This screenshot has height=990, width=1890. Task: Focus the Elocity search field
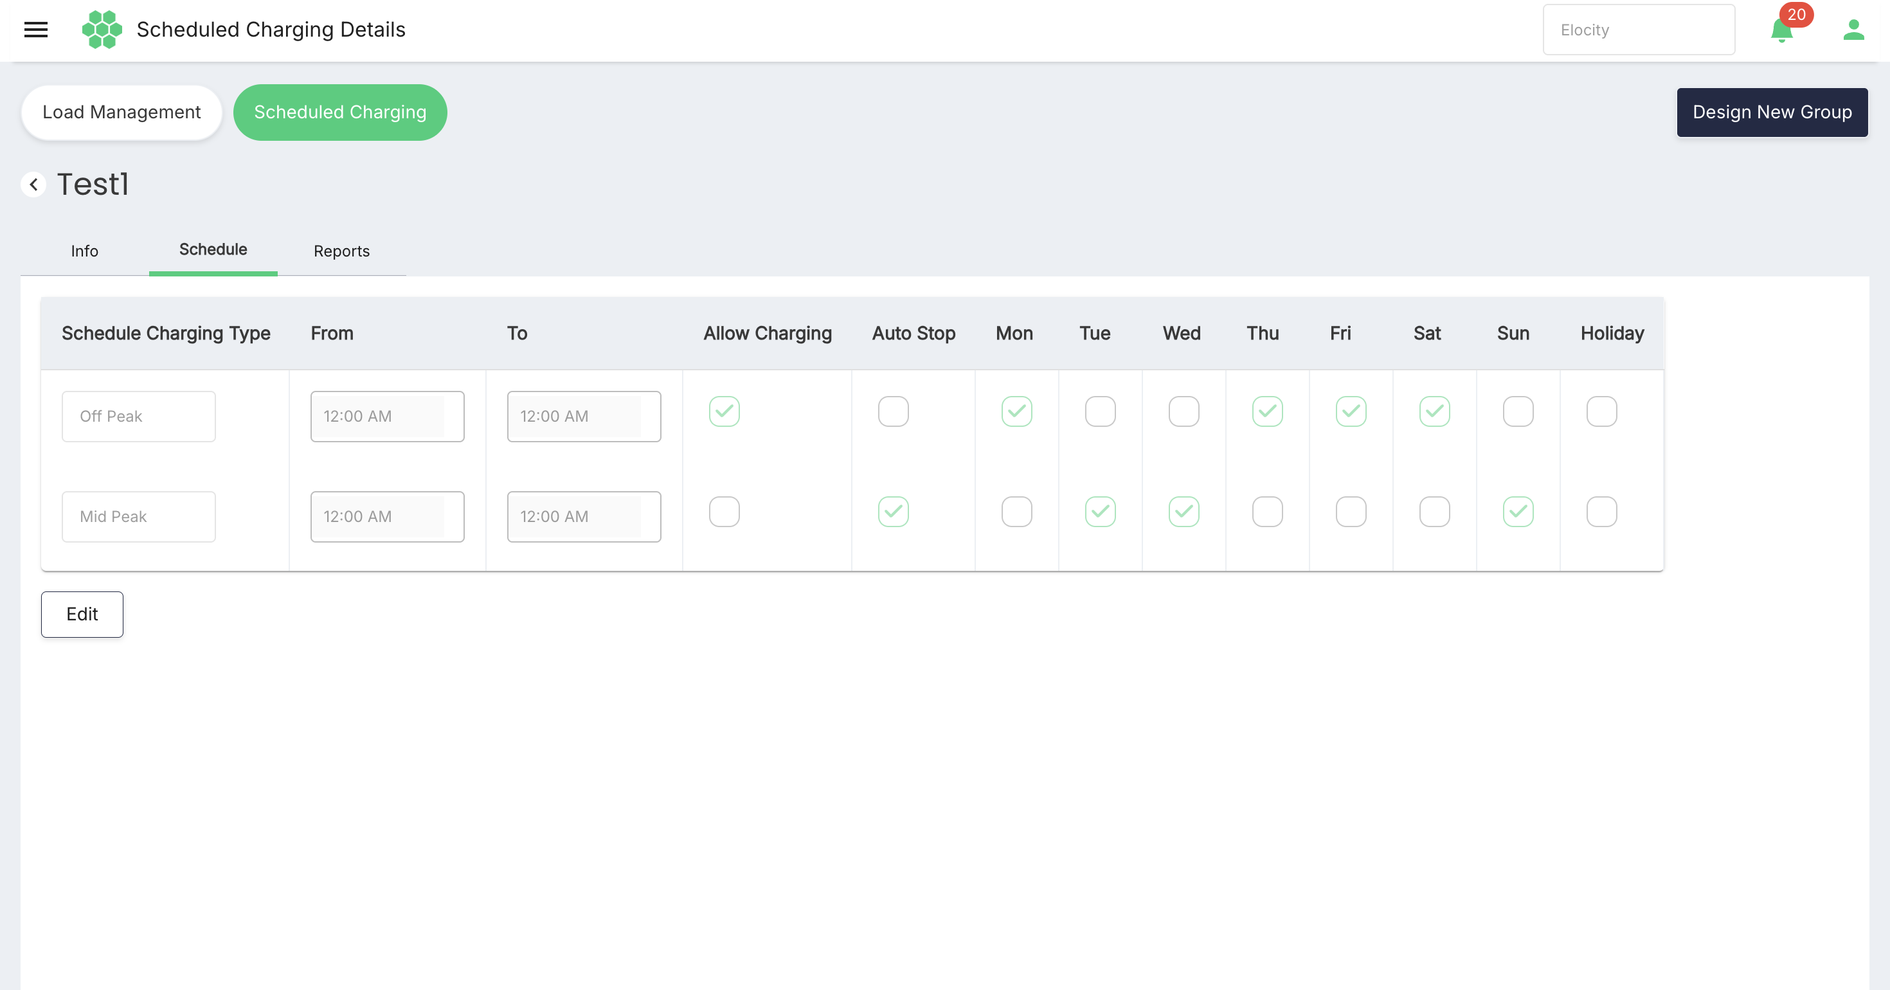click(1639, 30)
